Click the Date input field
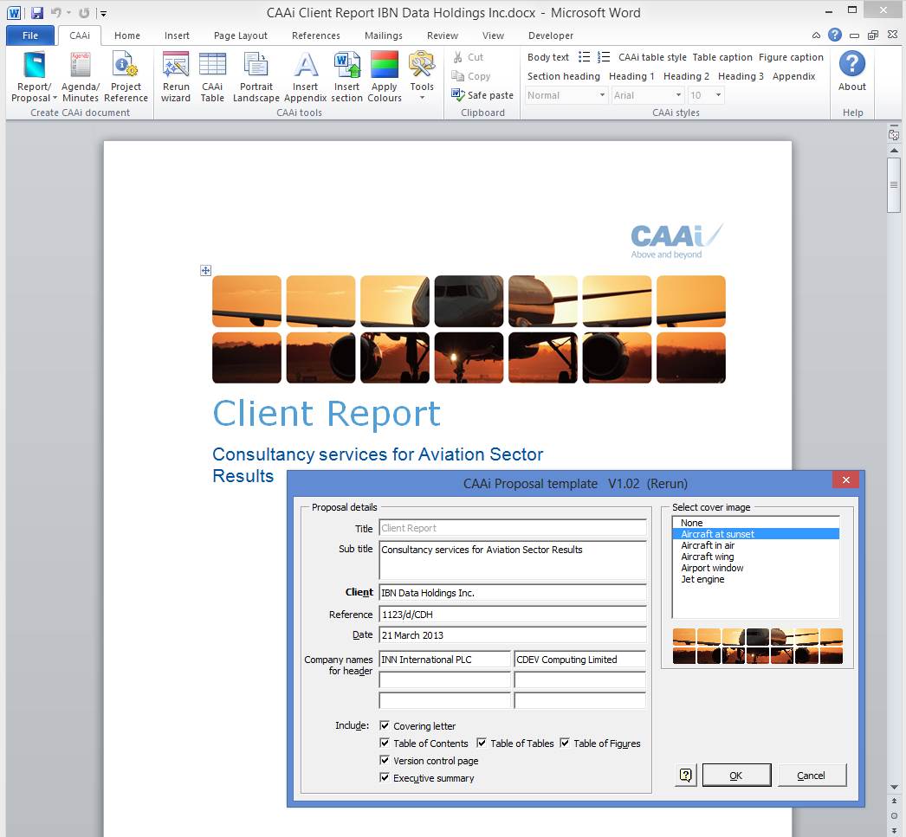Viewport: 906px width, 837px height. pyautogui.click(x=513, y=635)
